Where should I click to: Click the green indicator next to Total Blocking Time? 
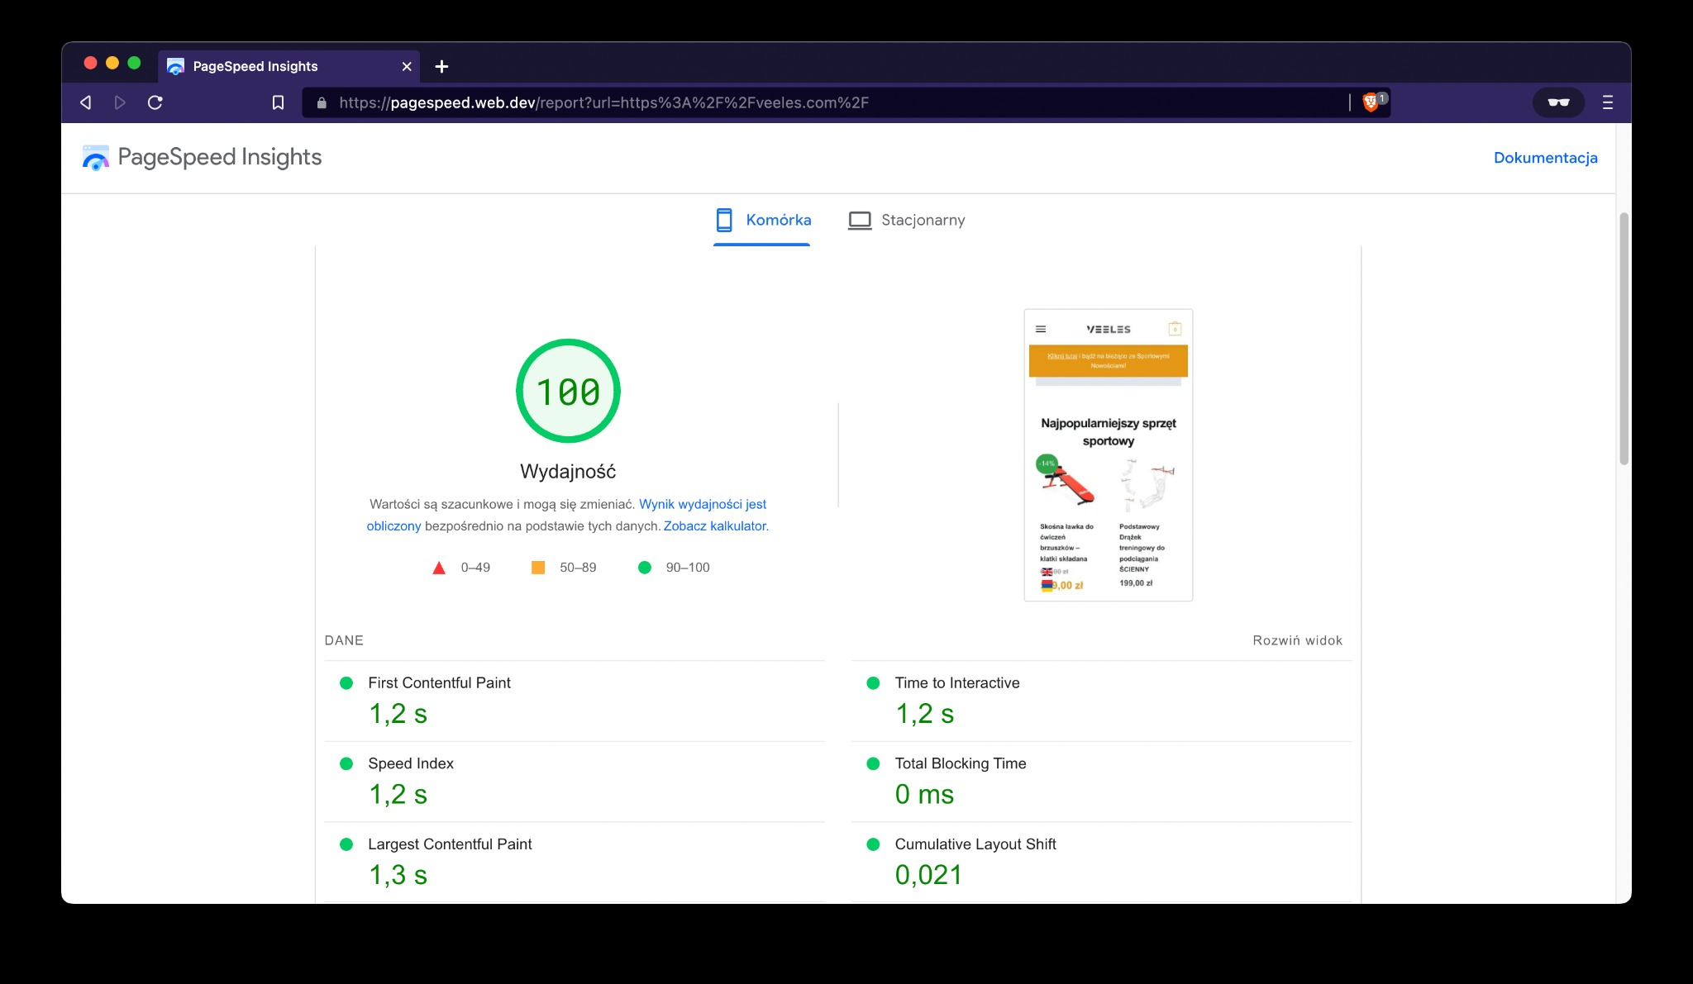873,764
